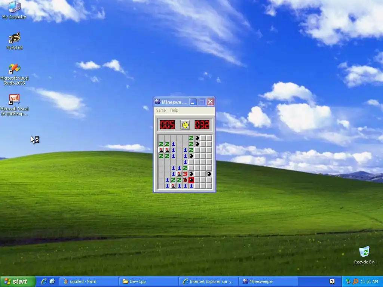383x287 pixels.
Task: Switch to Internet Explorer taskbar button
Action: [x=209, y=281]
